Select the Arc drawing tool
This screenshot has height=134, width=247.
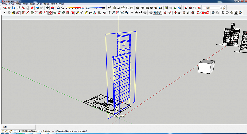[x=36, y=13]
